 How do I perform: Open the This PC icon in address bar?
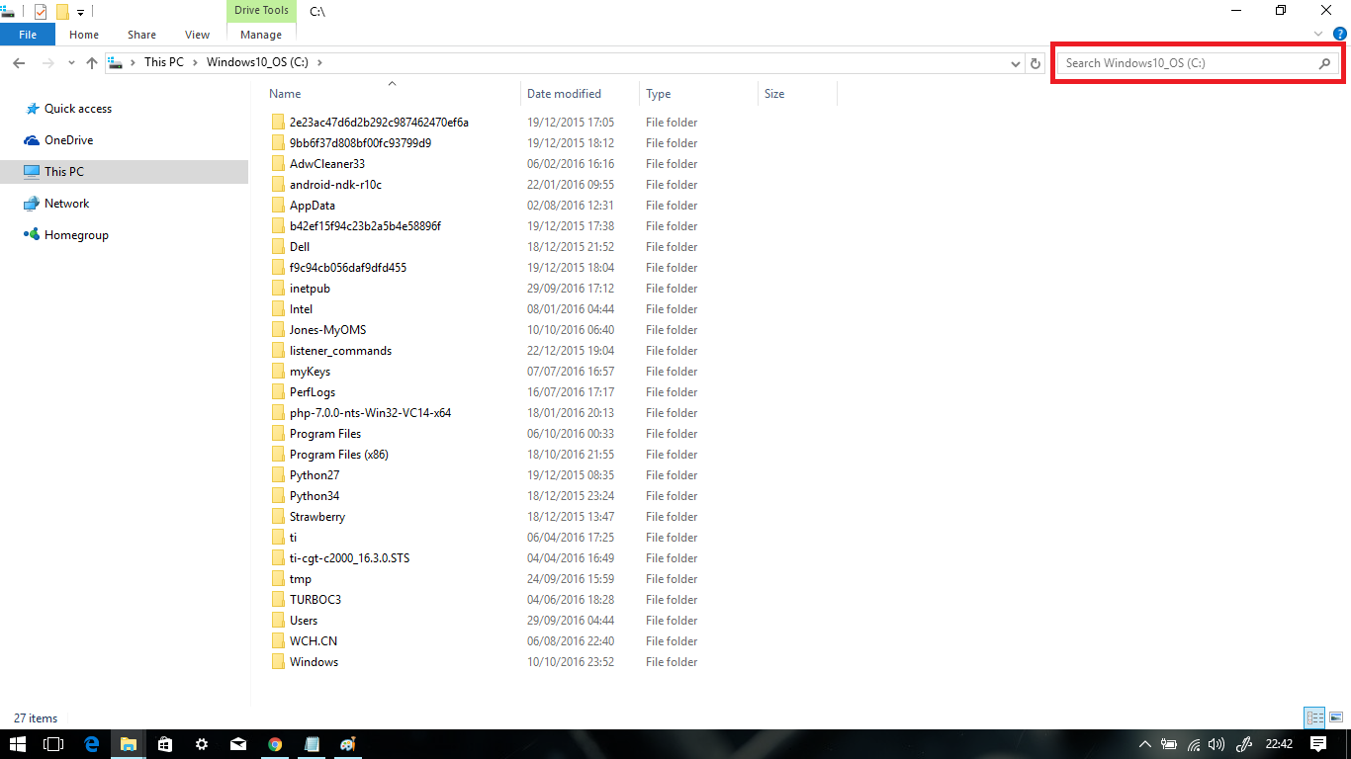pos(163,62)
